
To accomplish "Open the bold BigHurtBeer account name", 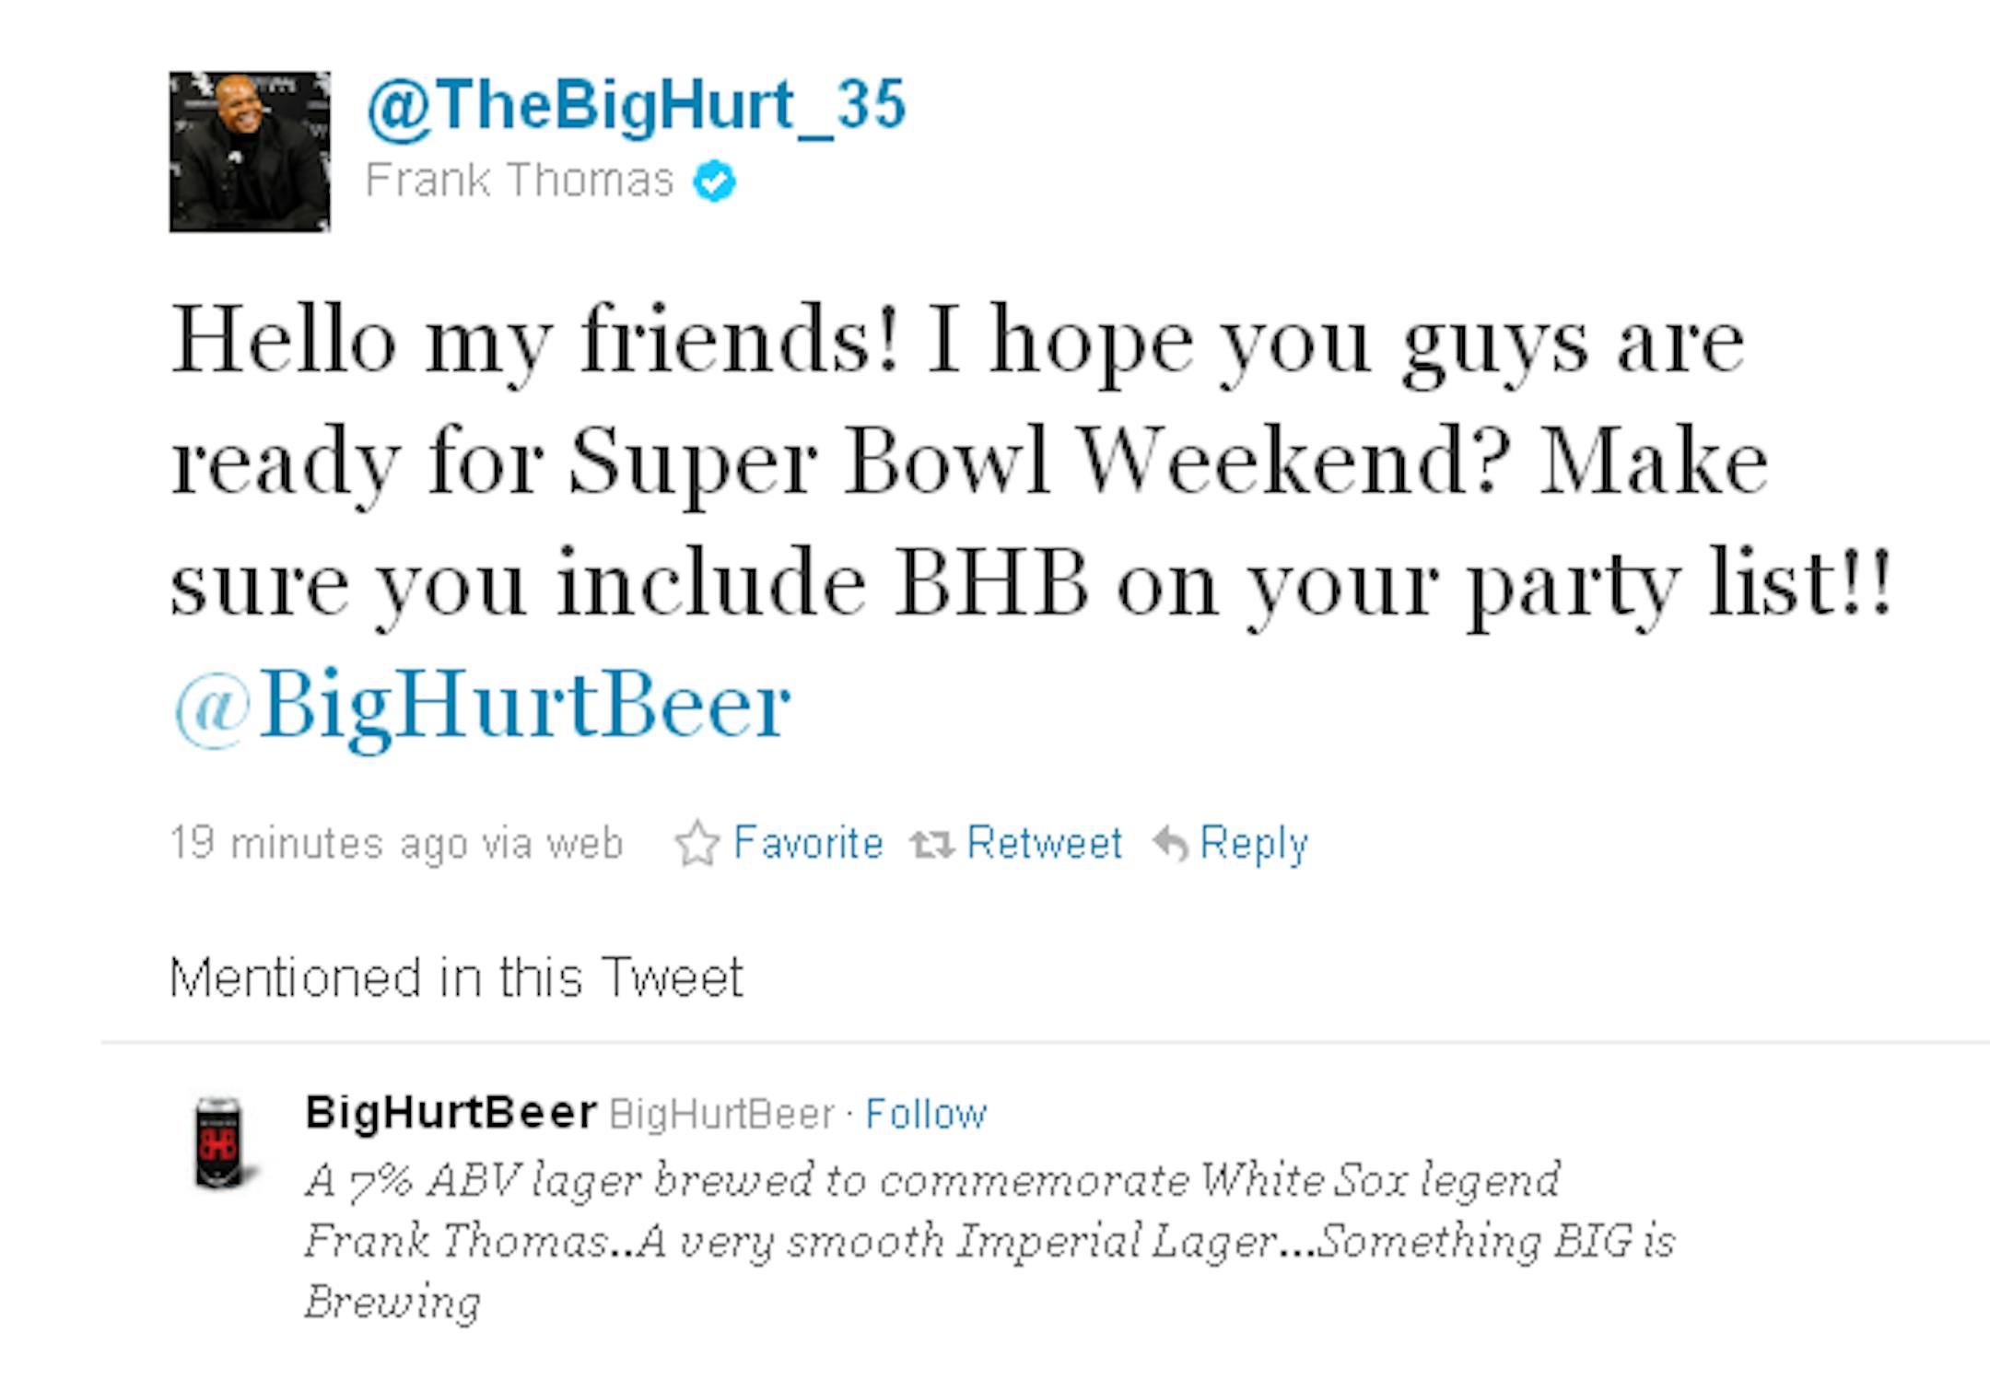I will pos(451,1112).
